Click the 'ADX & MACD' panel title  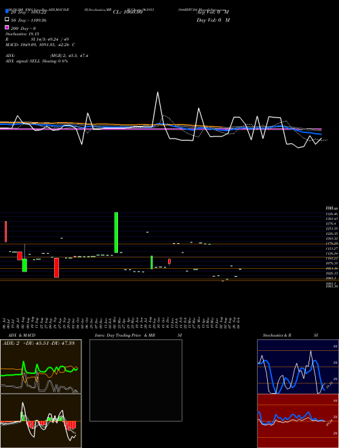(x=22, y=335)
